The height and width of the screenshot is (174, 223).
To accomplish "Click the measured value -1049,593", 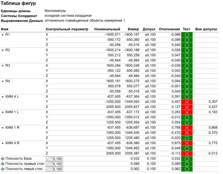I will coord(132,102).
